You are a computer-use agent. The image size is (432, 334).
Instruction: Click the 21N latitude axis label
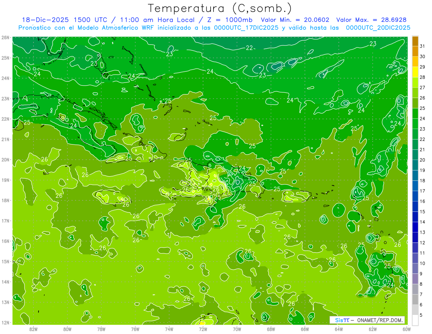click(5, 139)
